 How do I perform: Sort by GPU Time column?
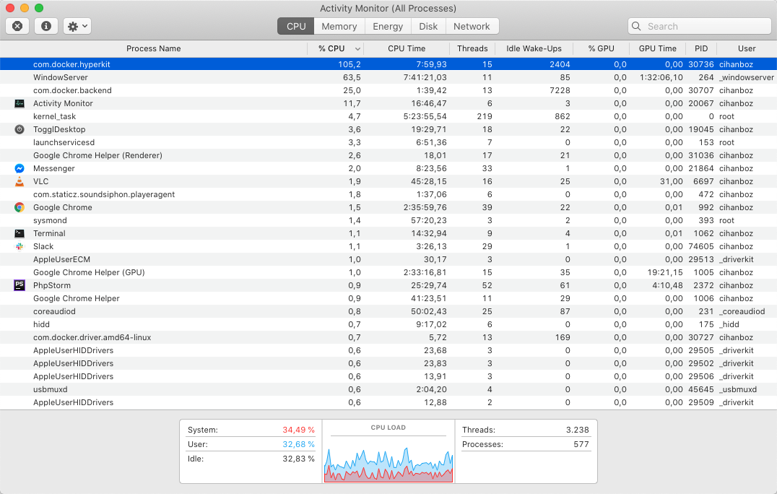(658, 48)
